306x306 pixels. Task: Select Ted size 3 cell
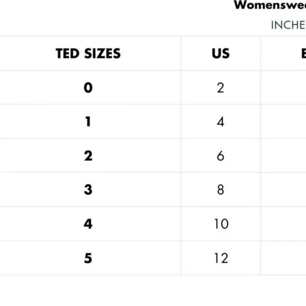tap(88, 189)
